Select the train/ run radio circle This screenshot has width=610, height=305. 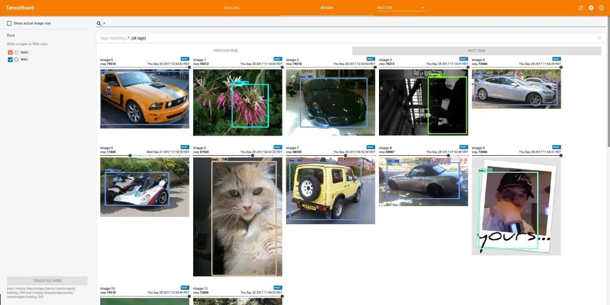[x=16, y=53]
